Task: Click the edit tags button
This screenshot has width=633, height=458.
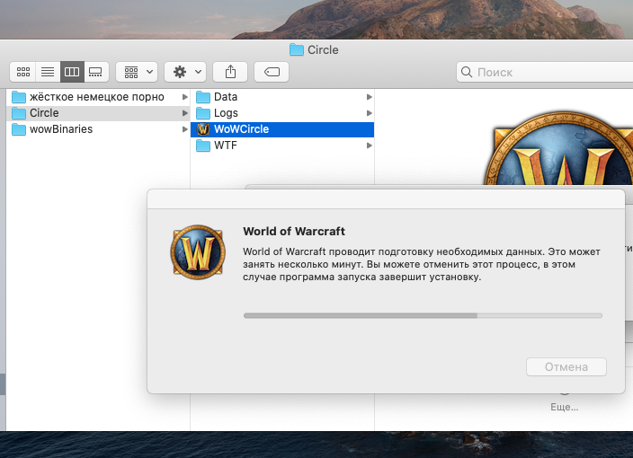Action: click(x=272, y=71)
